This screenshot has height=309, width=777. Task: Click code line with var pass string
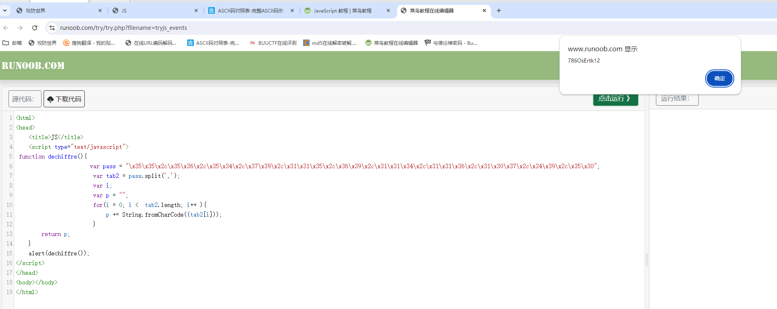(345, 166)
